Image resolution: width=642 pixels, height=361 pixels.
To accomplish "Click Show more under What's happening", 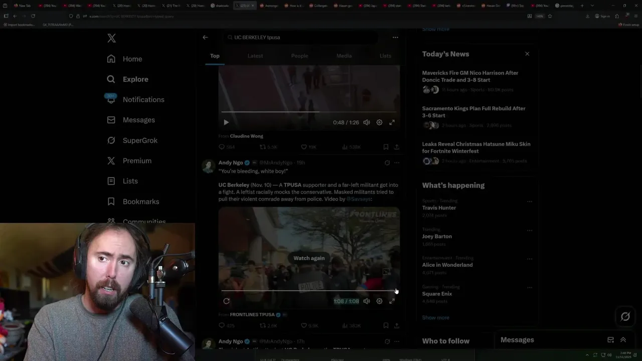I will (x=435, y=317).
